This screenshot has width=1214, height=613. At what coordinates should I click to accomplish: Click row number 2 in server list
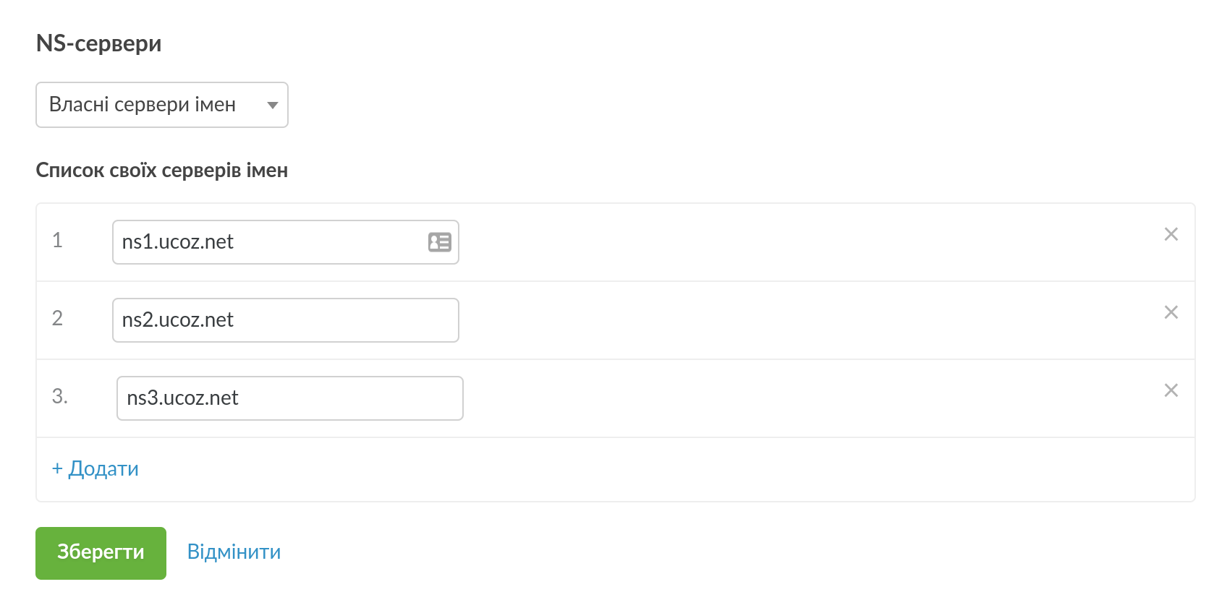[57, 318]
